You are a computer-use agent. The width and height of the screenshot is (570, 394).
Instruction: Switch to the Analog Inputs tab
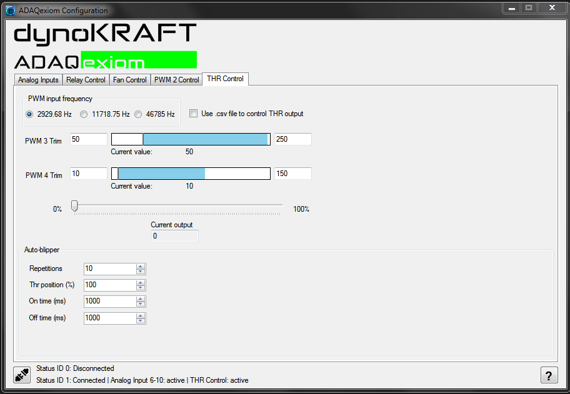38,80
